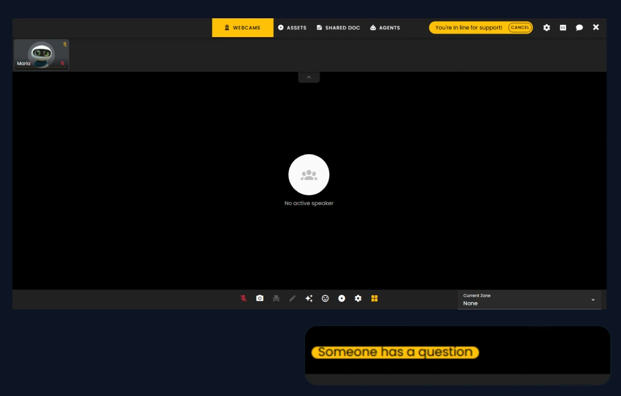Click the sparkle effects icon
This screenshot has height=396, width=621.
pyautogui.click(x=309, y=299)
